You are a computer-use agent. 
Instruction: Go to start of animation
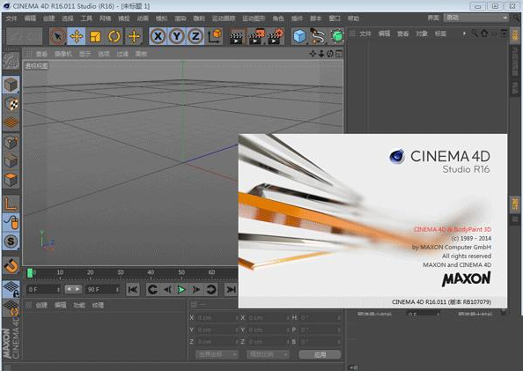133,290
